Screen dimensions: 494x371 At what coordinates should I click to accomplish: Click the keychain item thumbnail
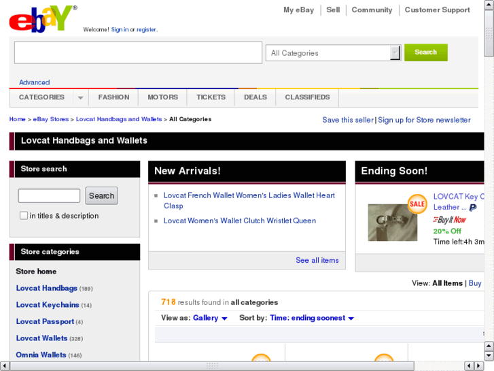(393, 223)
